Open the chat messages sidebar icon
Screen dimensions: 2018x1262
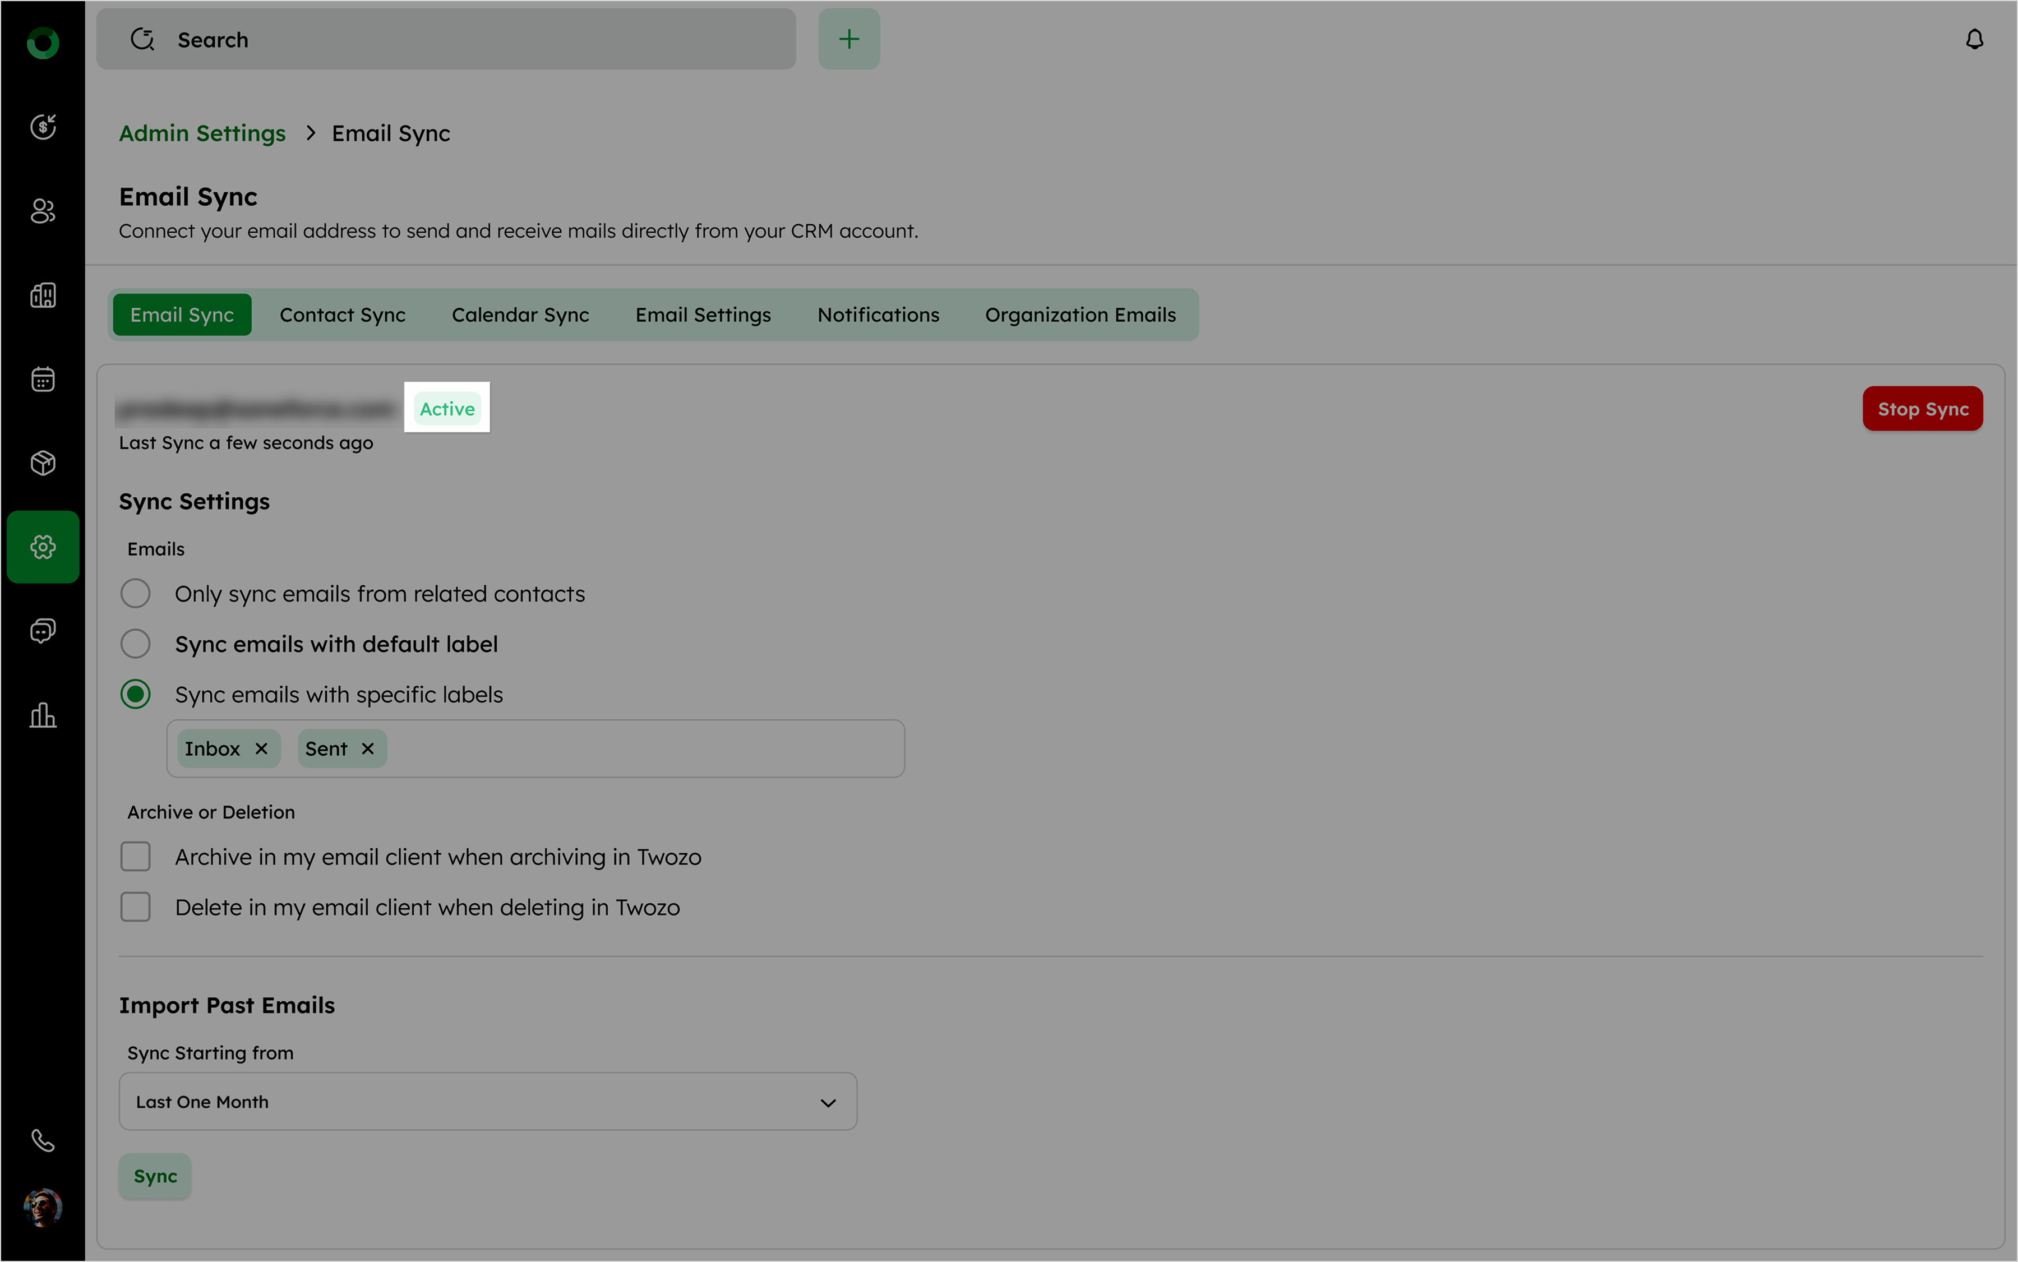pyautogui.click(x=43, y=631)
